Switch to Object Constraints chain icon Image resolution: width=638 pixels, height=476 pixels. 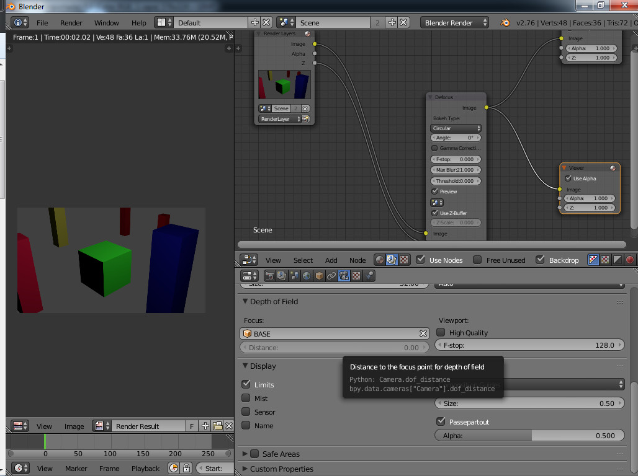pos(331,276)
